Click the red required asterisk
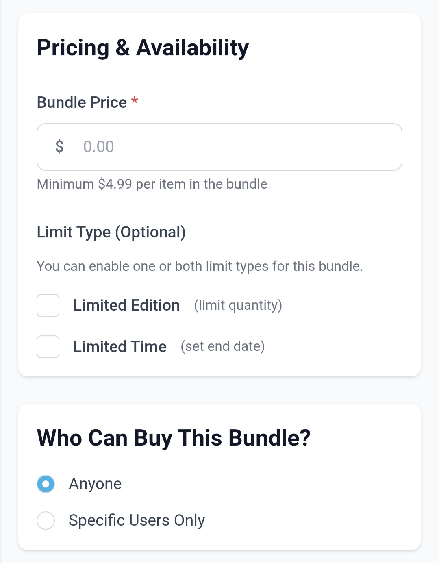This screenshot has width=439, height=563. (x=135, y=101)
